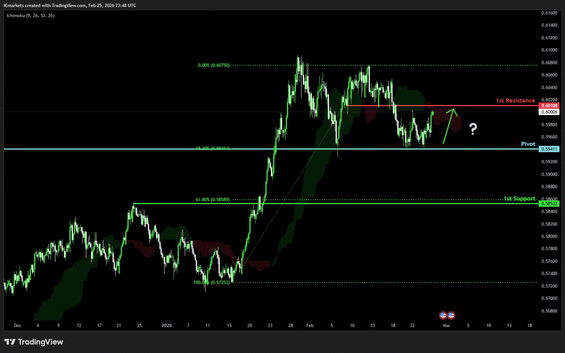Click the 0.61600 value on price scale

[x=549, y=13]
